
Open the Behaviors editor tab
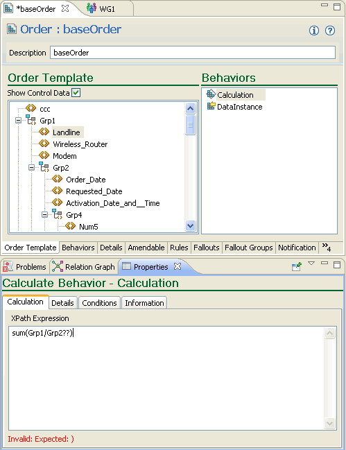pos(78,248)
